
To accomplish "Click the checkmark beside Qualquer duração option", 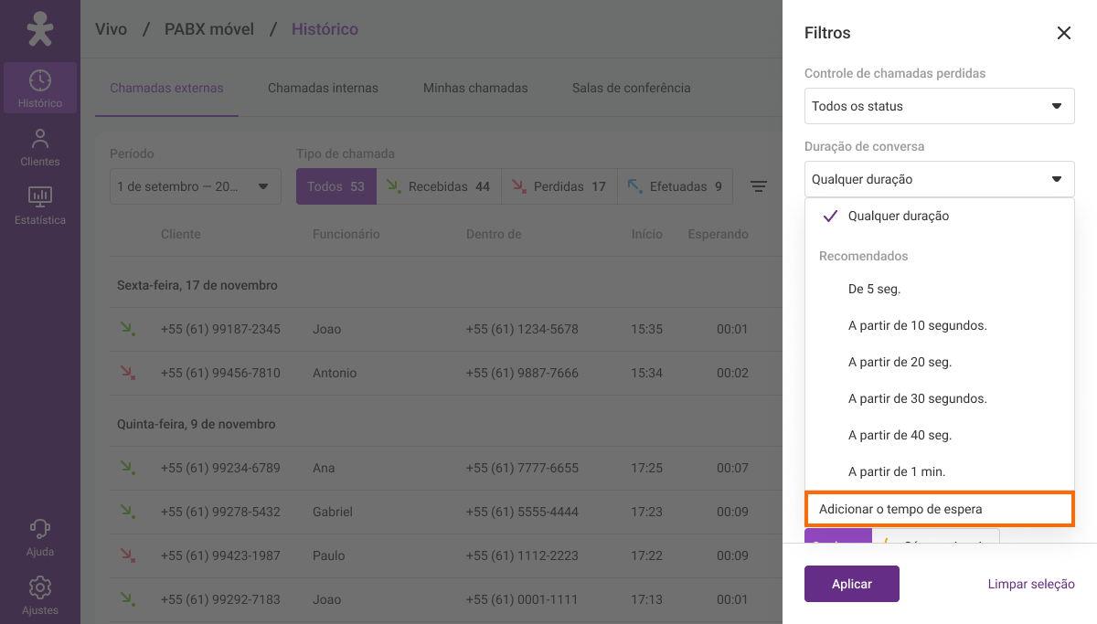I will pyautogui.click(x=831, y=216).
